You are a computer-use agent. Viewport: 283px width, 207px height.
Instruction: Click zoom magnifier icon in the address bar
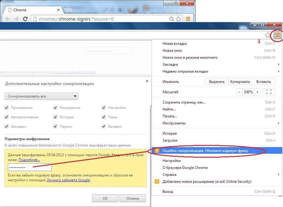point(172,19)
